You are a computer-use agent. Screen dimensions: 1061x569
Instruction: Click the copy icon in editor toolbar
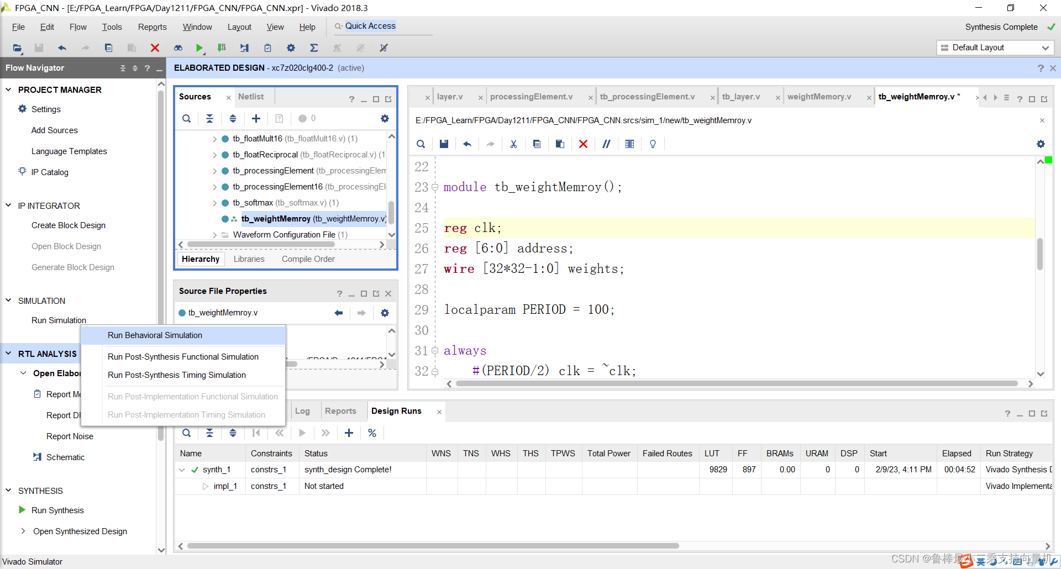[x=537, y=144]
